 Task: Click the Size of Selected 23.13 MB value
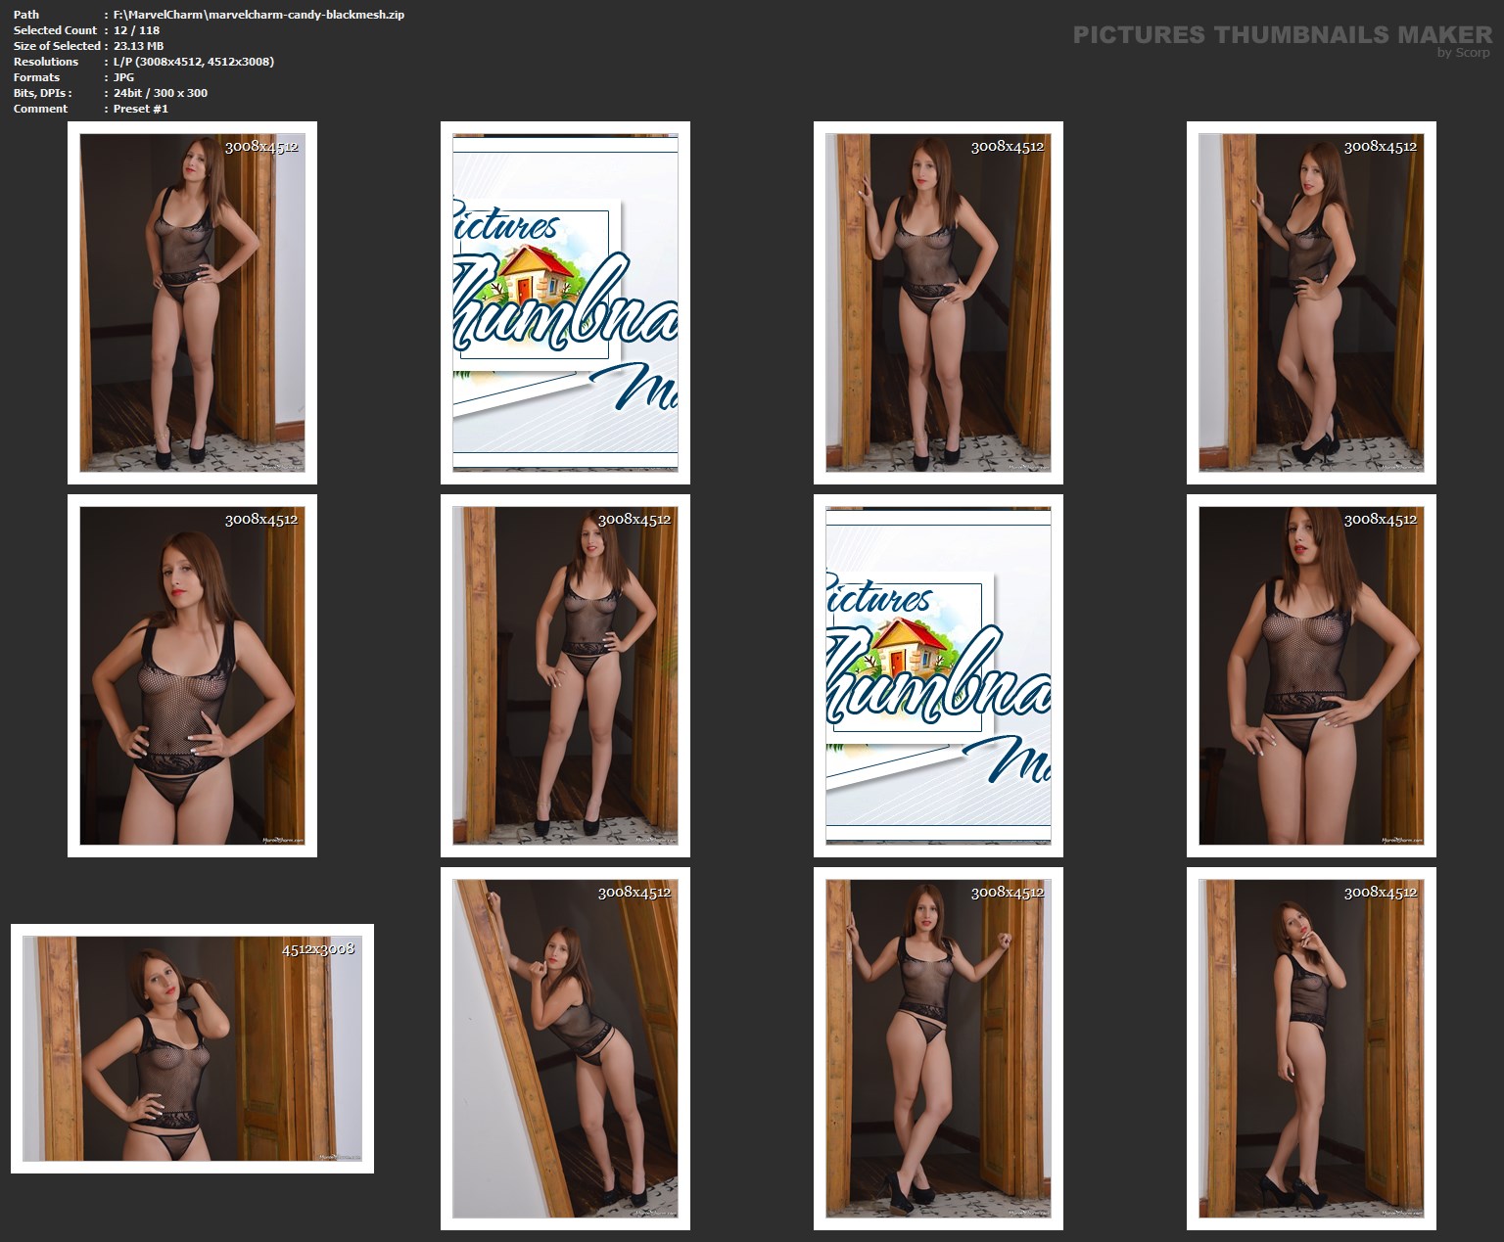(x=138, y=46)
